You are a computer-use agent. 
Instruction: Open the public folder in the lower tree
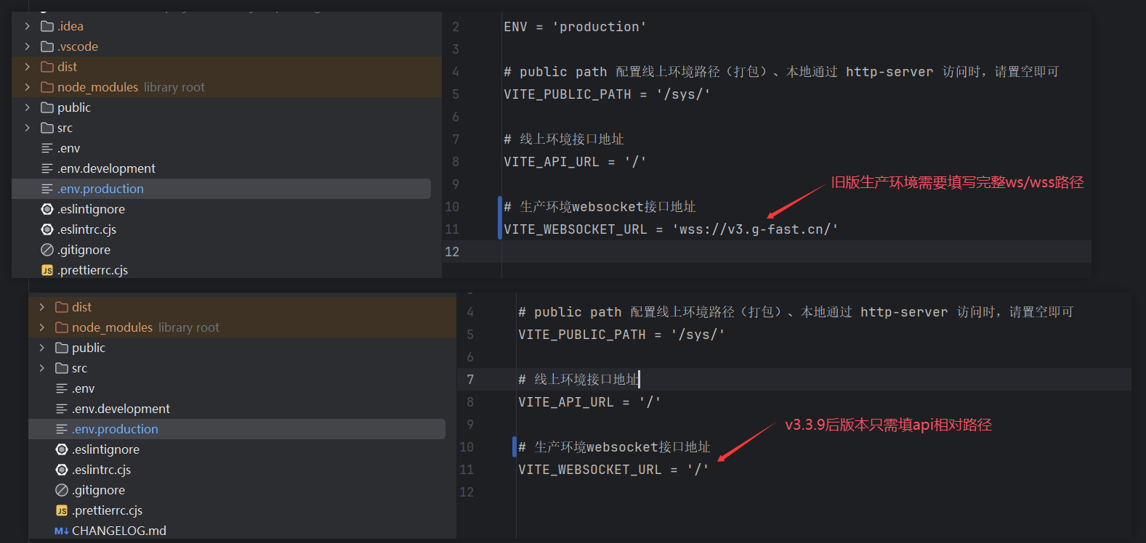88,348
